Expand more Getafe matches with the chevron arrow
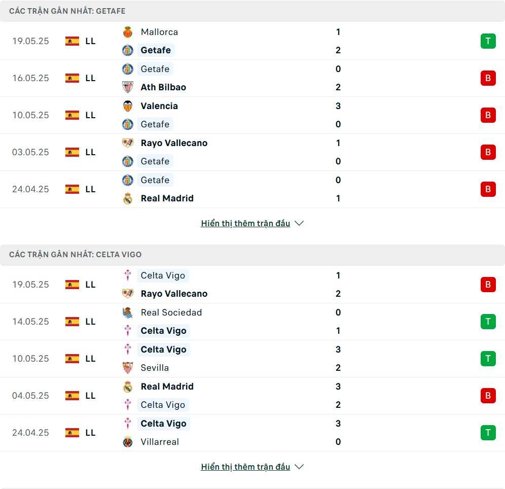Viewport: 505px width, 489px height. 299,223
